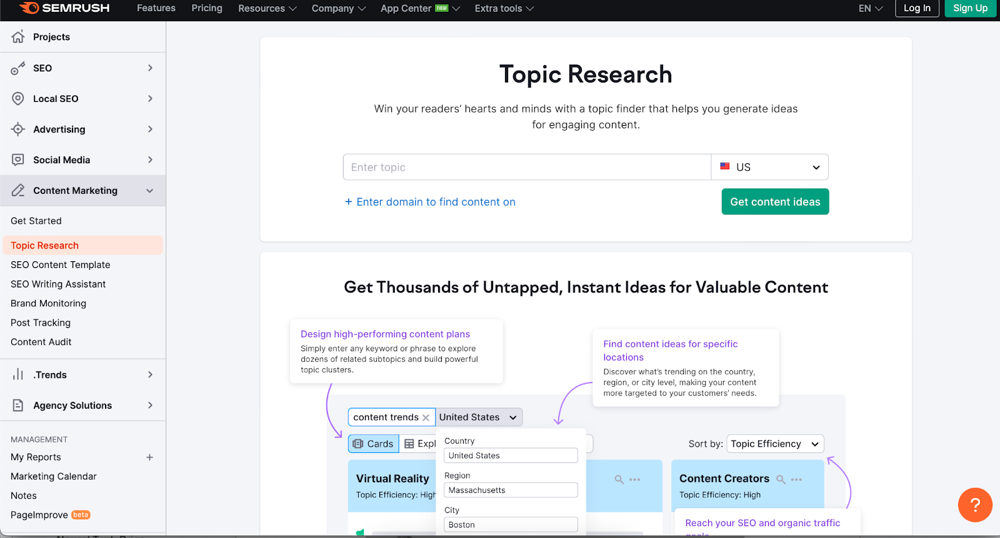Screen dimensions: 1000x538
Task: Click the Log In button
Action: coord(917,8)
